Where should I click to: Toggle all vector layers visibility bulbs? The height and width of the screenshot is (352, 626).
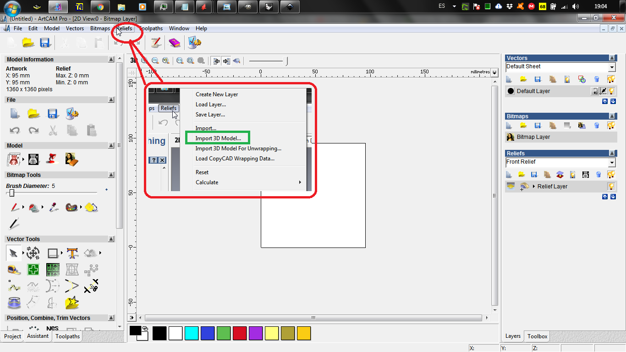(x=611, y=79)
